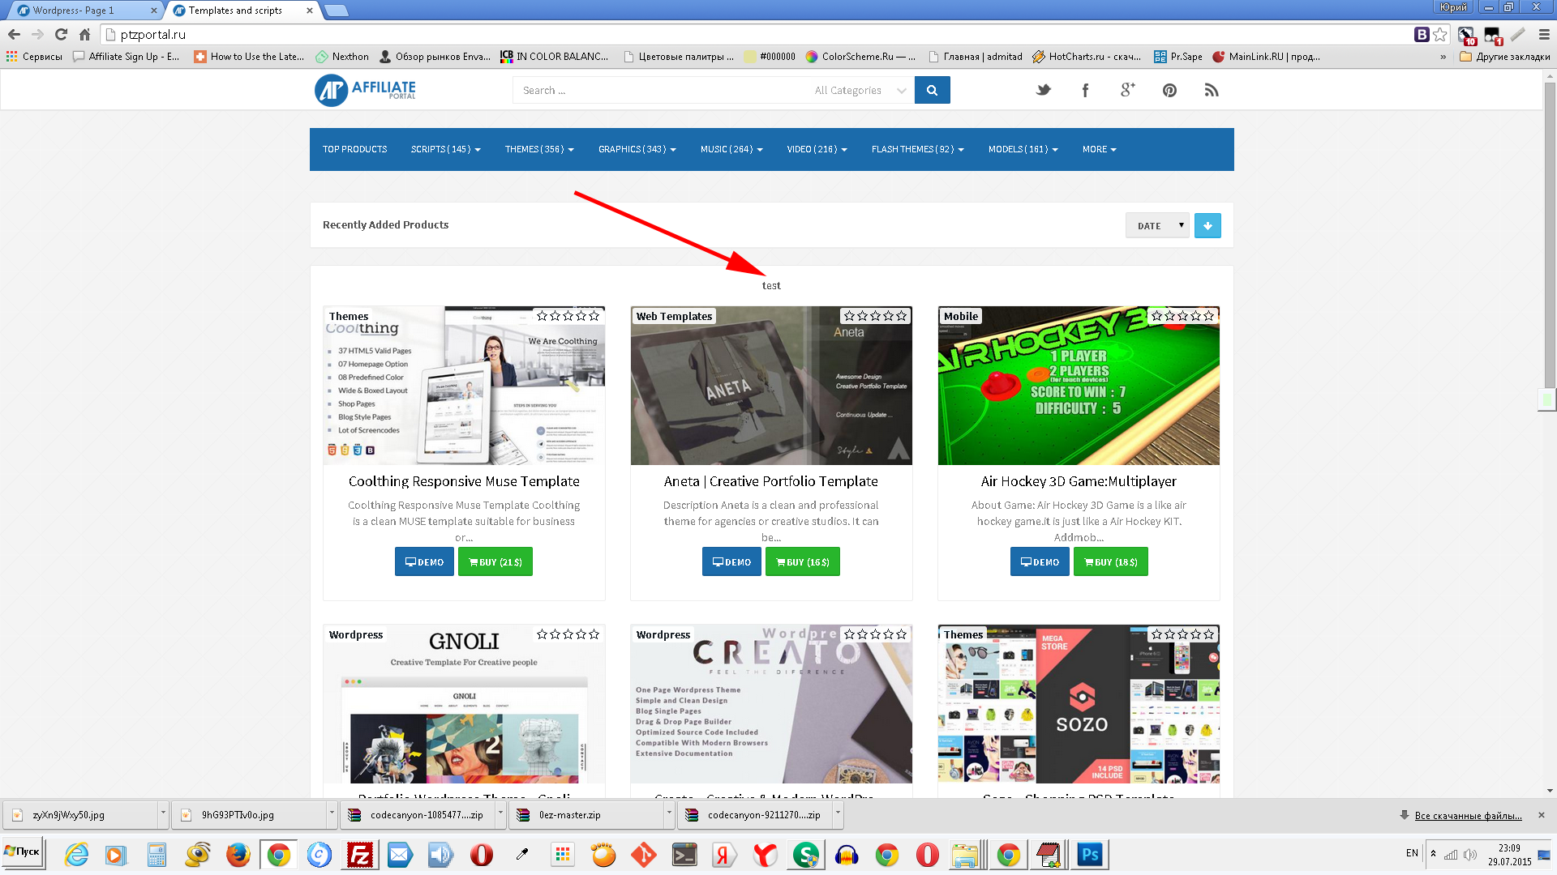Open Coolthing Responsive Muse Template title link

point(464,481)
